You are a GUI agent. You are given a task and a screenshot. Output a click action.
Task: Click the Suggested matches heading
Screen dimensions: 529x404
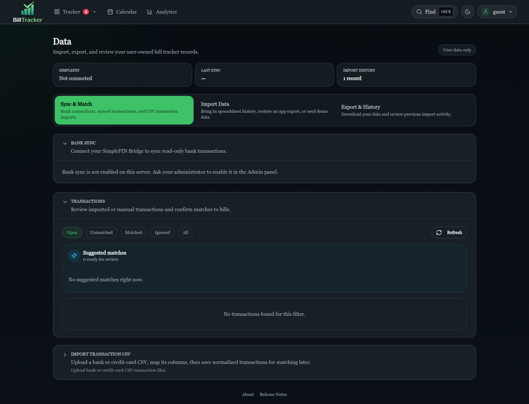point(105,253)
